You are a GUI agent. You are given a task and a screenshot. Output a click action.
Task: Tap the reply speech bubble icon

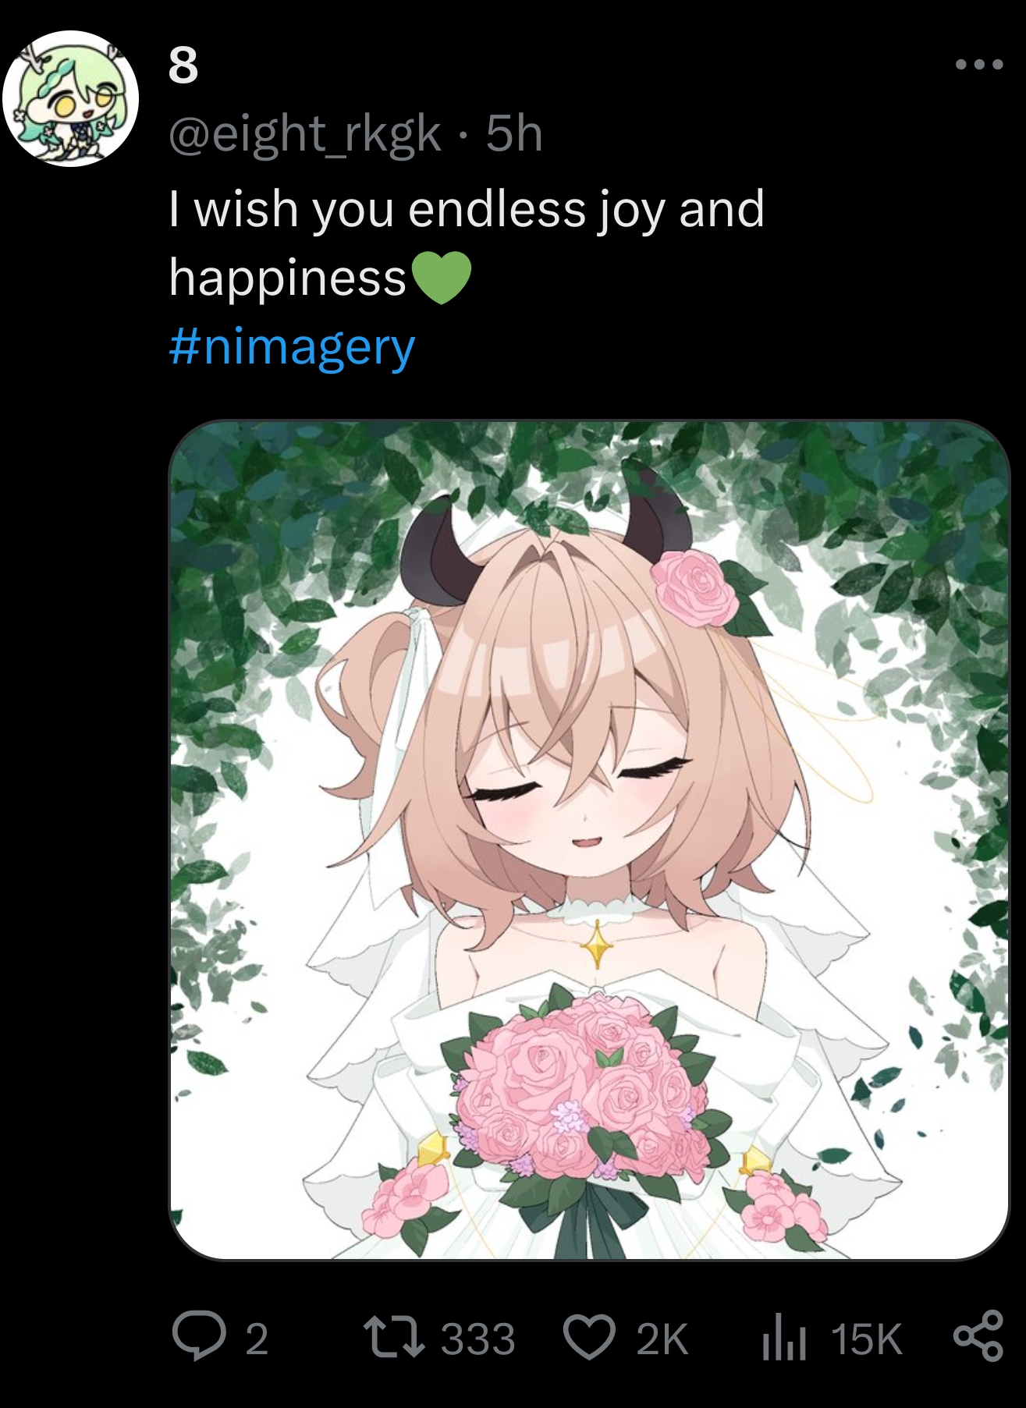coord(199,1337)
